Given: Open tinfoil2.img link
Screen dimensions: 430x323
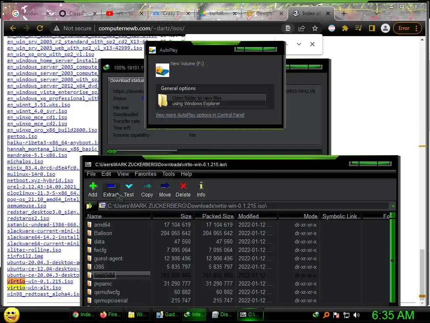Looking at the screenshot, I should [x=25, y=256].
